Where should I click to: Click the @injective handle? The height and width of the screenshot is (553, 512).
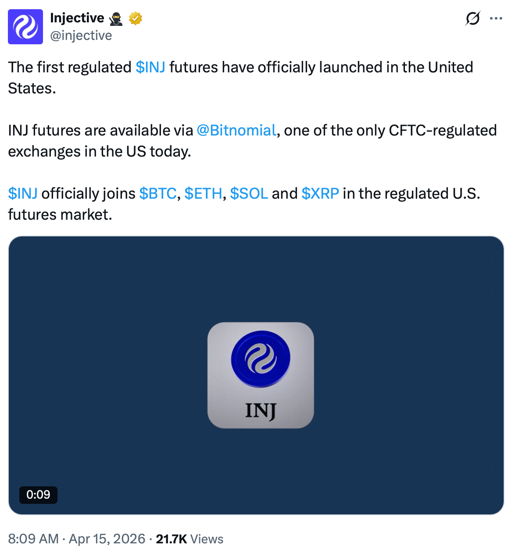pyautogui.click(x=82, y=36)
